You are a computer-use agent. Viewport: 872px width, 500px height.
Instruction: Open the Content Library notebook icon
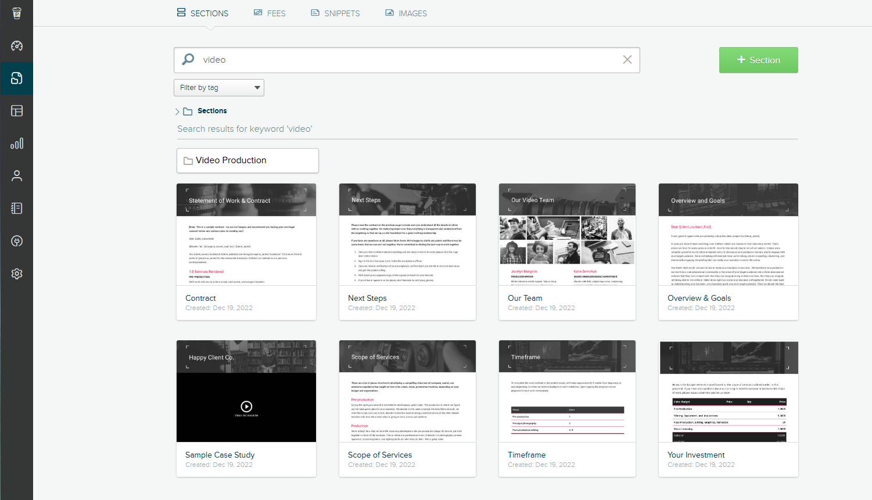(16, 208)
